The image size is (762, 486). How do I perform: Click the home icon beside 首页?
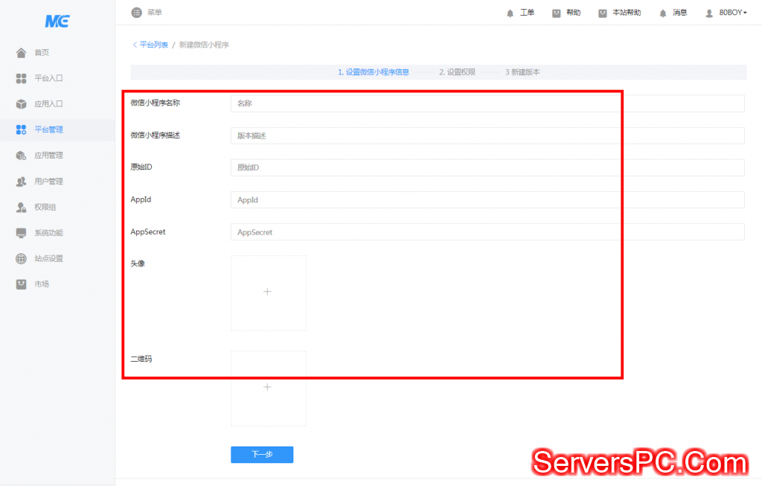pyautogui.click(x=21, y=52)
